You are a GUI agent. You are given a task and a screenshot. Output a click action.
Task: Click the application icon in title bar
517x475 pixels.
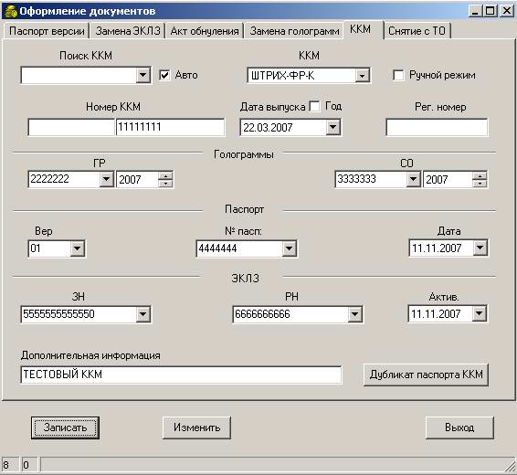11,11
